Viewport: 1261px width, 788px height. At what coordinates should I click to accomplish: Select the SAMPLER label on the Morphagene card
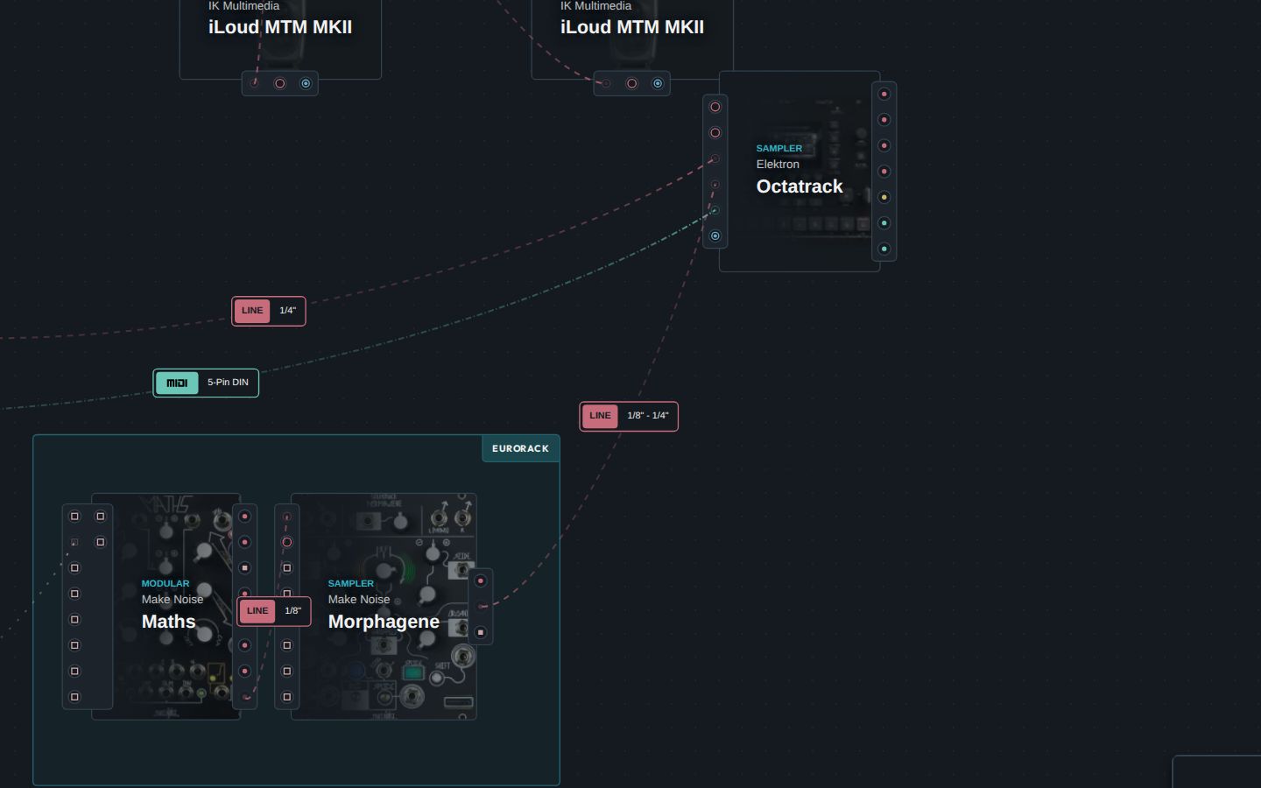[x=351, y=584]
